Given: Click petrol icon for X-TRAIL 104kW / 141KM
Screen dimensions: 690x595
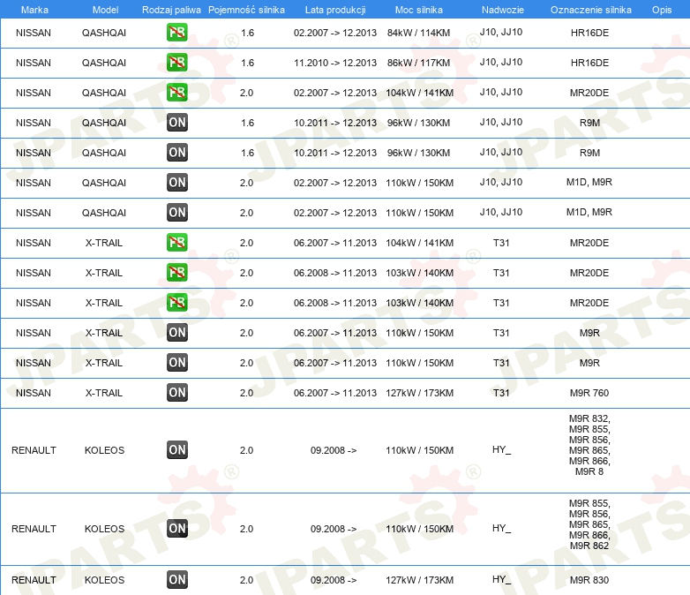Looking at the screenshot, I should (176, 243).
